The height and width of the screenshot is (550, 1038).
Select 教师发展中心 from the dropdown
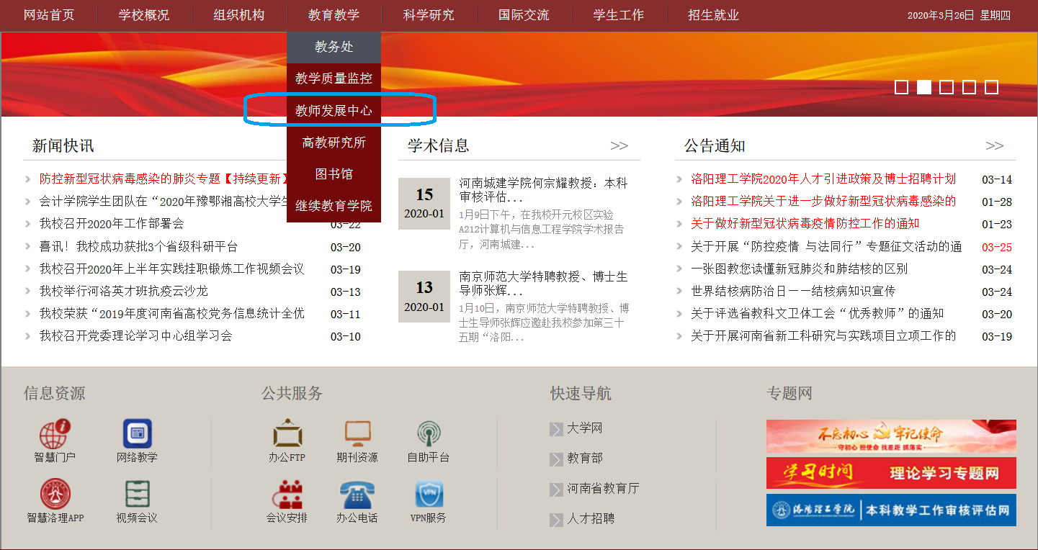pos(334,110)
